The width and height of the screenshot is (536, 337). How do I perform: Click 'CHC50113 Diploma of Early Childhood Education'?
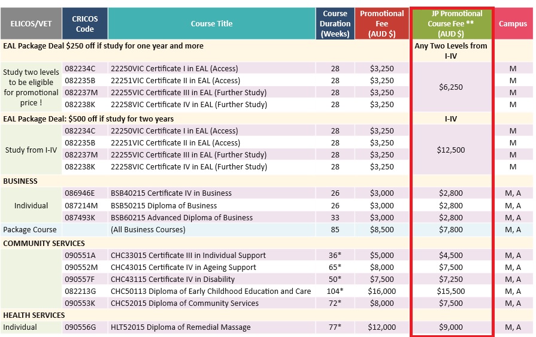pos(211,291)
